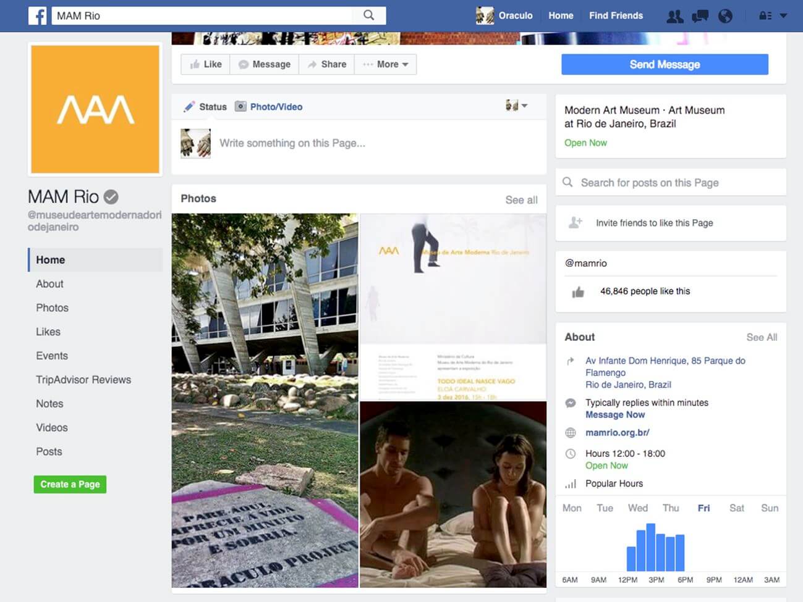Screen dimensions: 803x602
Task: Click the invite friends person icon
Action: (576, 223)
